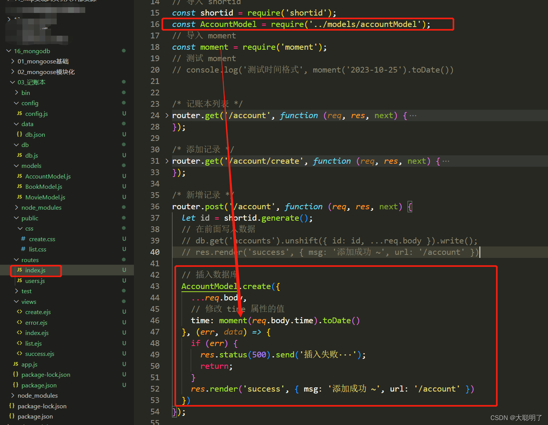
Task: Unfold the code at line 24
Action: [x=167, y=115]
